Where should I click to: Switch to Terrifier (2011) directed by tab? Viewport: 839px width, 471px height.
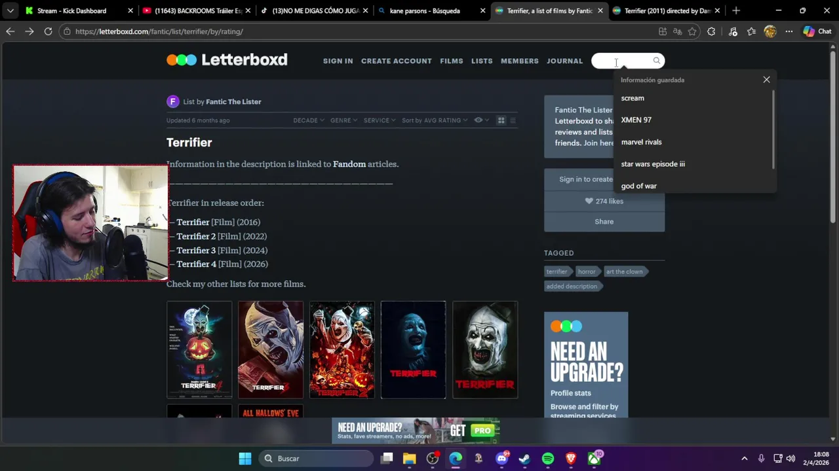point(667,10)
